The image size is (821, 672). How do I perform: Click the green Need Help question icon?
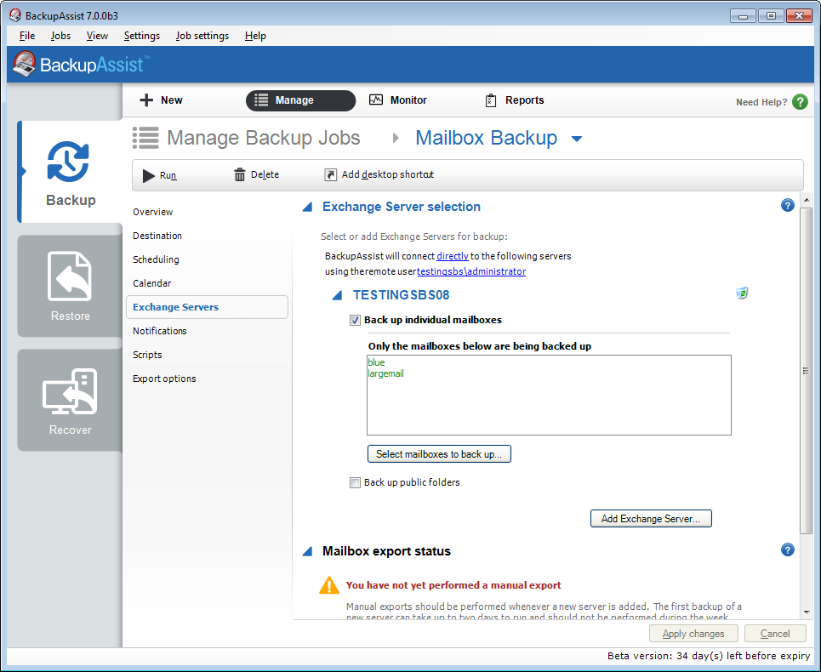pos(800,101)
